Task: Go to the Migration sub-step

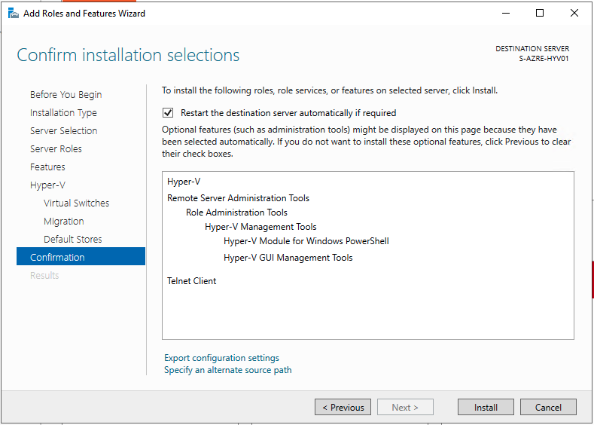Action: click(x=64, y=222)
